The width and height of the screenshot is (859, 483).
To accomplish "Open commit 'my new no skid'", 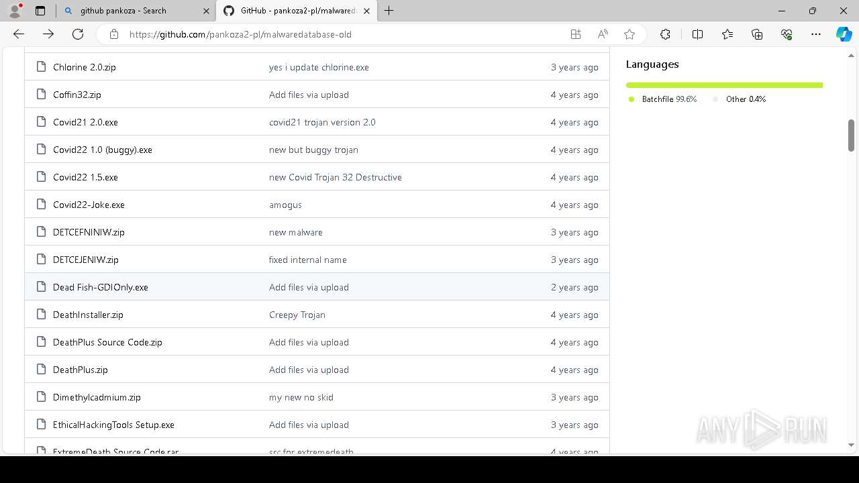I will [301, 397].
